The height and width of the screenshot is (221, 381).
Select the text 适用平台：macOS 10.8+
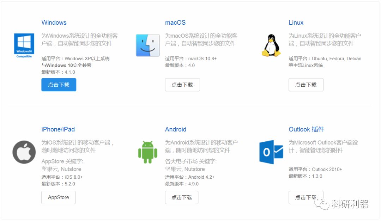pos(191,59)
